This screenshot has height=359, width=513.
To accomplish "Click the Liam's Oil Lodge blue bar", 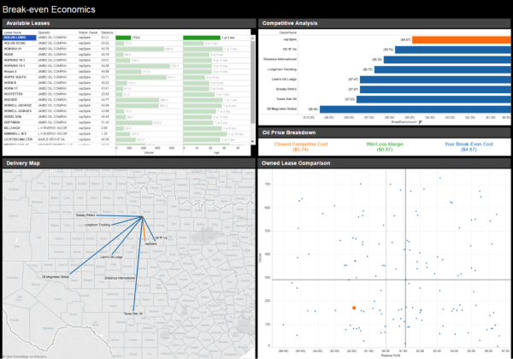I will coord(435,79).
